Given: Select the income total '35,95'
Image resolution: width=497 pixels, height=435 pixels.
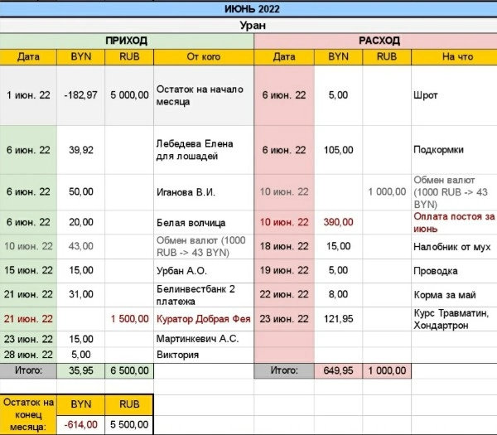Looking at the screenshot, I should tap(81, 370).
